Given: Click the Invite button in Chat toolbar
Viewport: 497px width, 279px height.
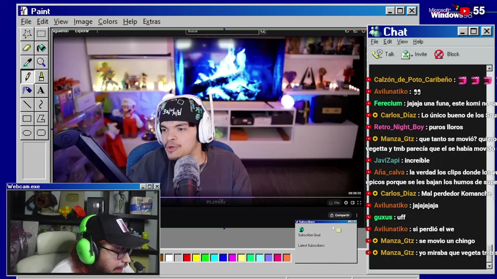Looking at the screenshot, I should (x=414, y=55).
